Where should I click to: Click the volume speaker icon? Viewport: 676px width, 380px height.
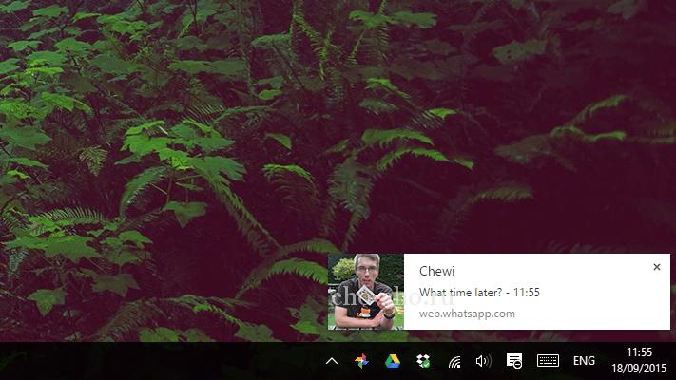coord(483,361)
